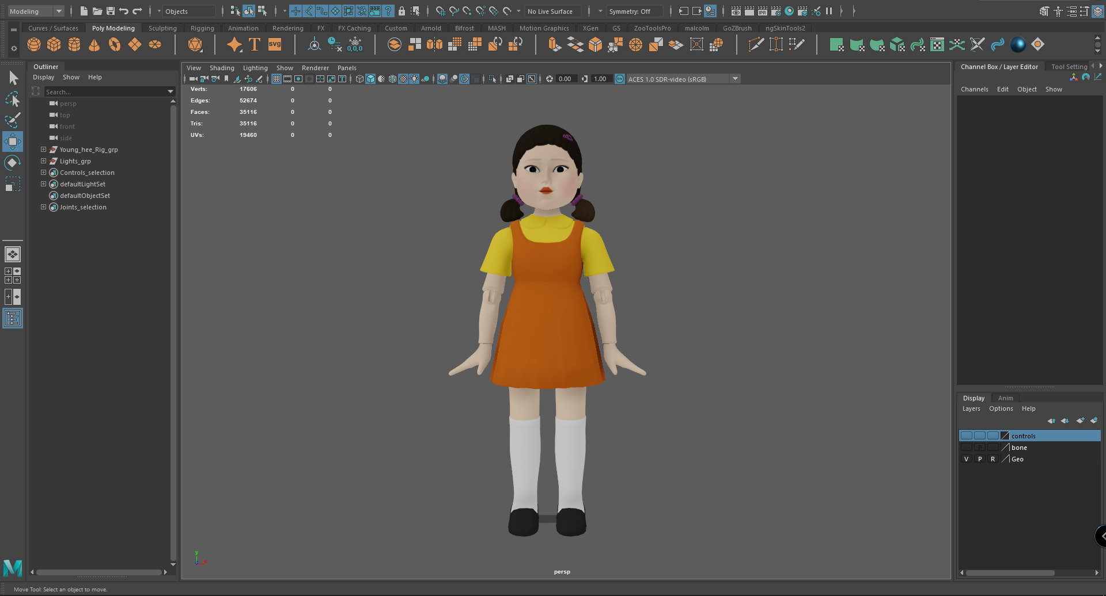The width and height of the screenshot is (1106, 596).
Task: Create a polygon torus from the shelf
Action: 115,44
